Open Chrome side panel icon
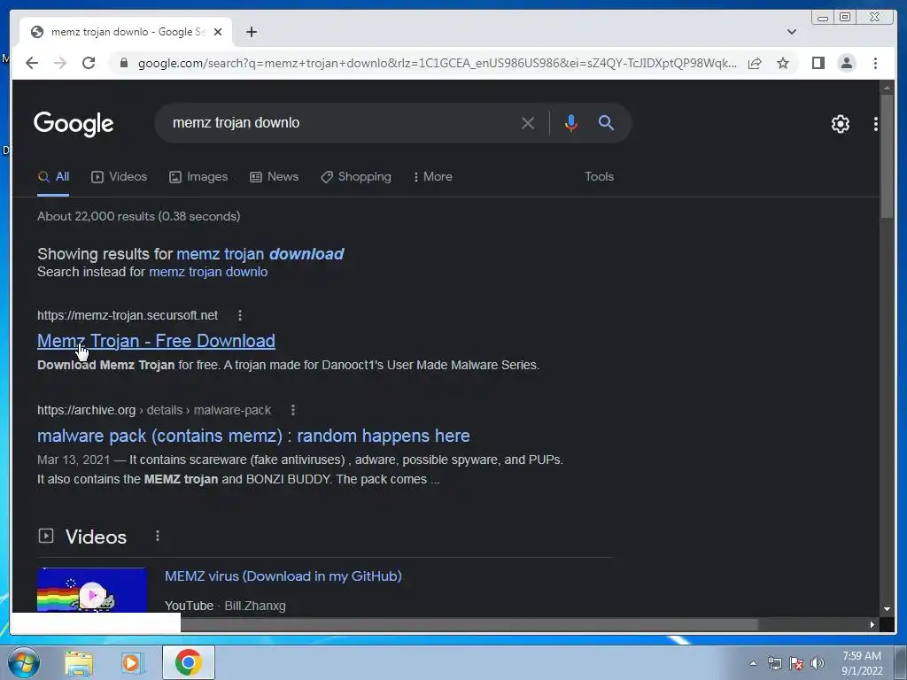907x680 pixels. click(818, 63)
